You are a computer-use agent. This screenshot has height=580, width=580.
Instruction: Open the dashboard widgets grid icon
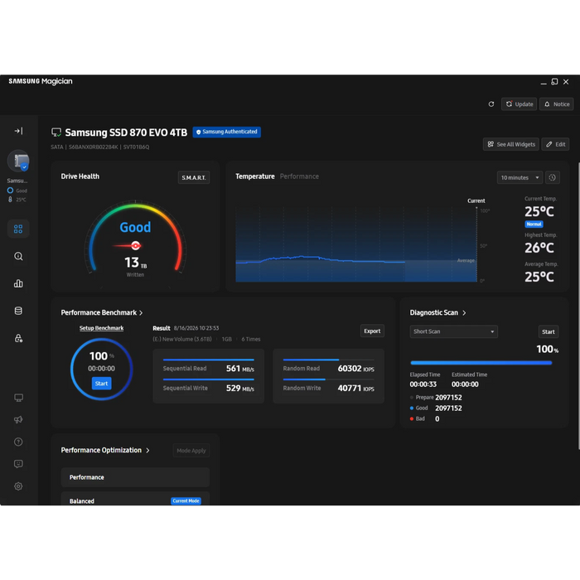point(18,229)
